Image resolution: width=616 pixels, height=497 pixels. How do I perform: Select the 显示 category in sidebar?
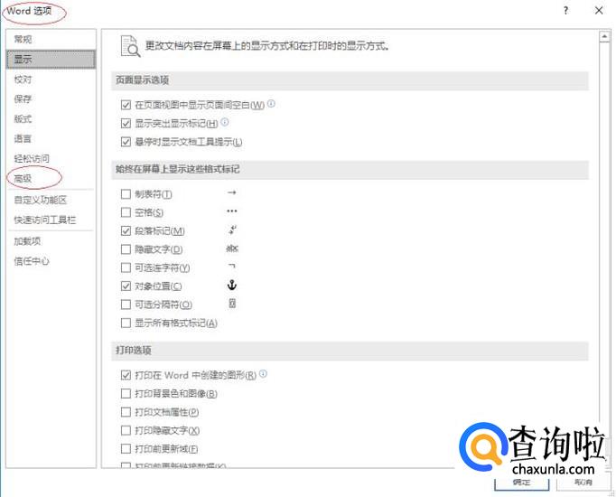coord(51,60)
